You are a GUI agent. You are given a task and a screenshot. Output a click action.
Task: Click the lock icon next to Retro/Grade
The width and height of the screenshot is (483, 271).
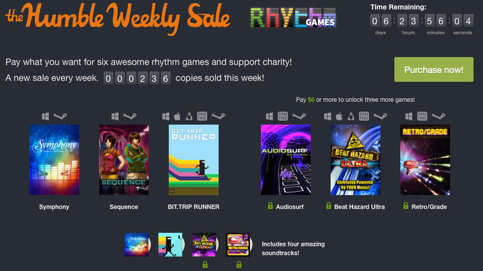(x=406, y=206)
